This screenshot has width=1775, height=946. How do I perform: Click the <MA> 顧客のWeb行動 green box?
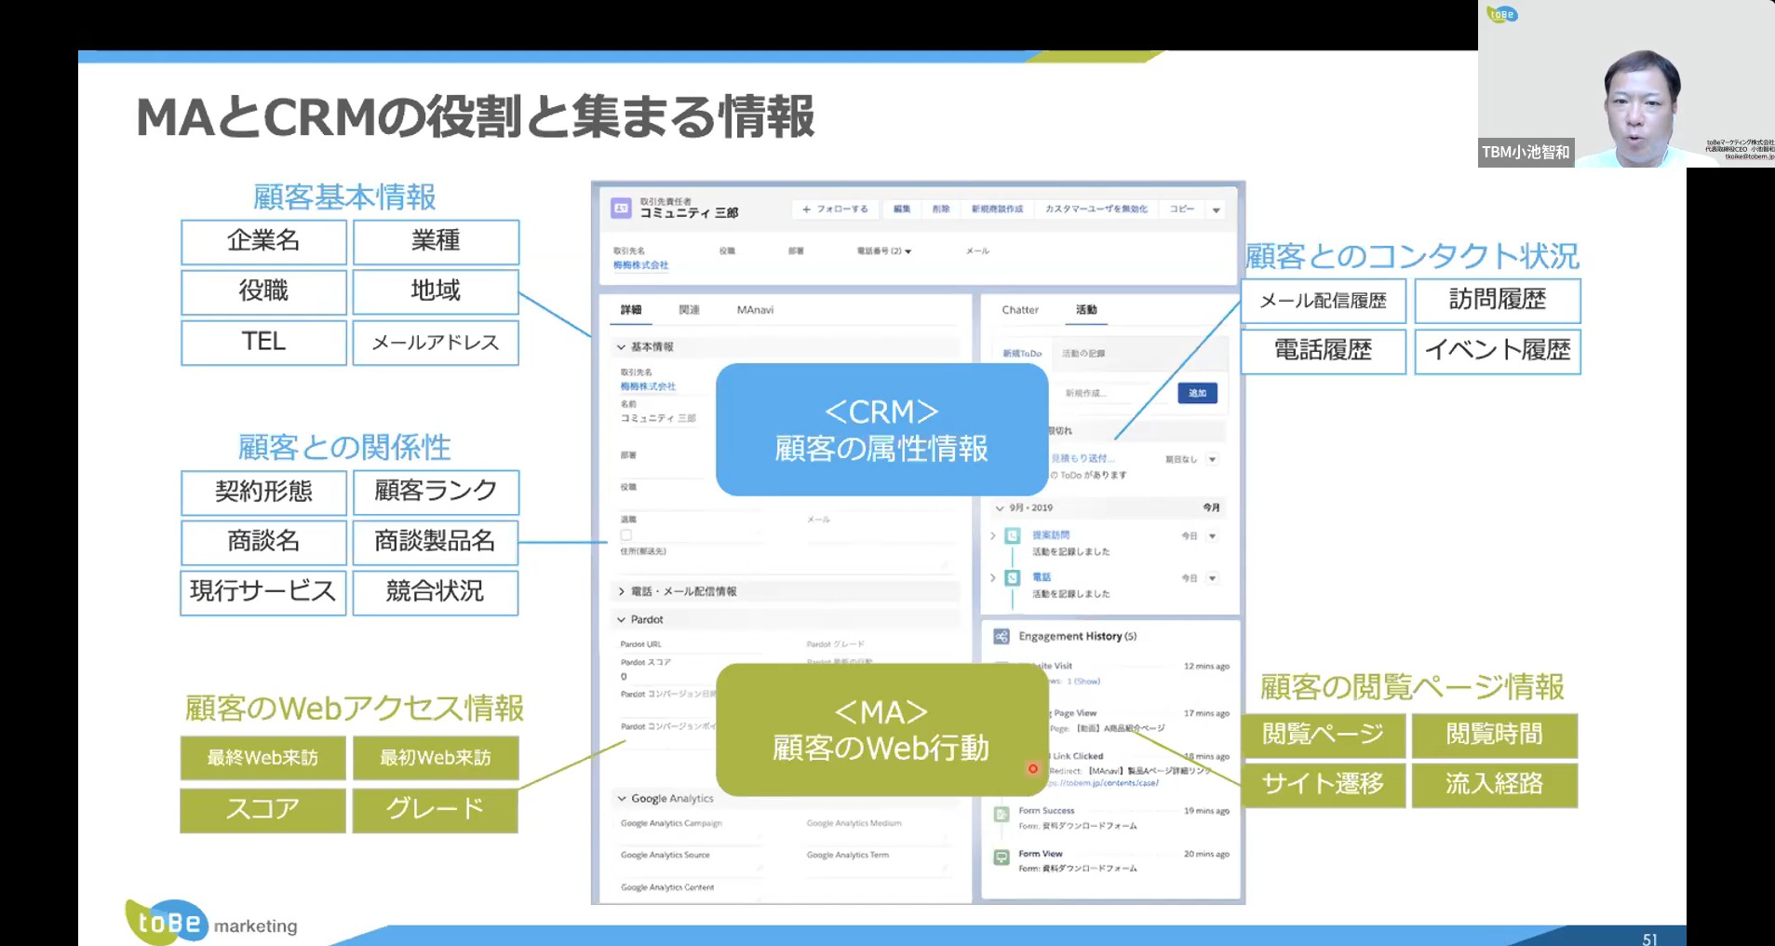(881, 730)
